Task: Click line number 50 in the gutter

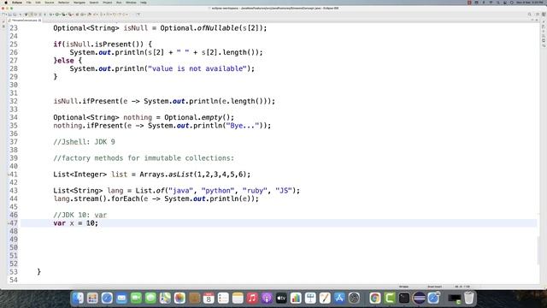Action: (x=14, y=247)
